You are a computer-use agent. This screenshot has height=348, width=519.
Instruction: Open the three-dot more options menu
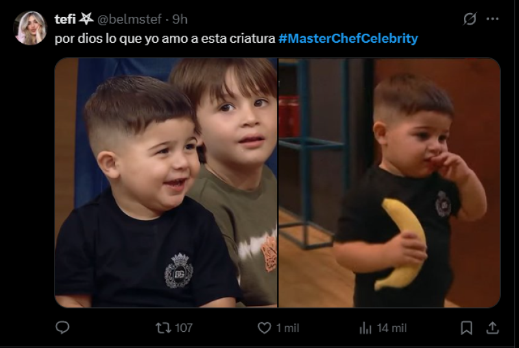pos(492,19)
